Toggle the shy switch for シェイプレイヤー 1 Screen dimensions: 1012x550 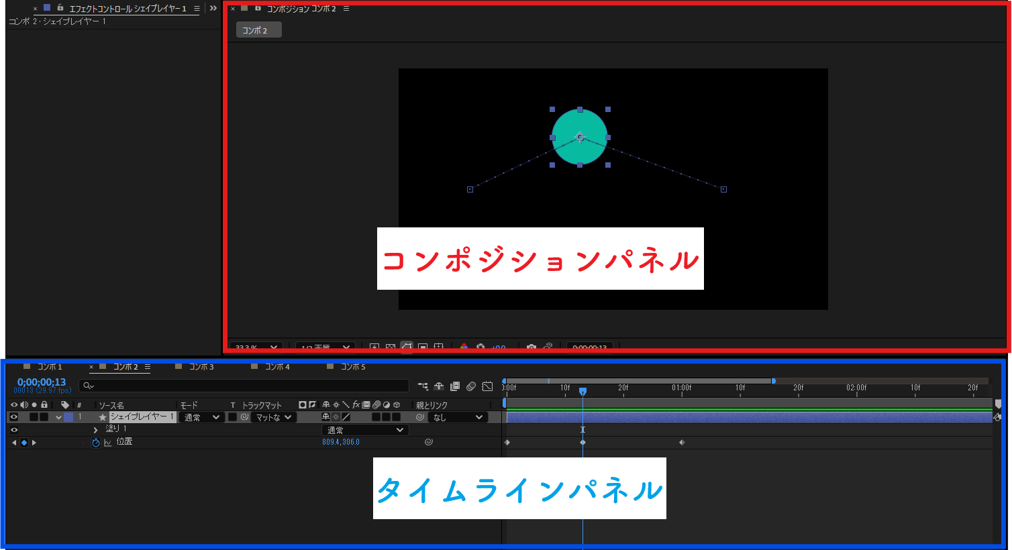click(325, 417)
